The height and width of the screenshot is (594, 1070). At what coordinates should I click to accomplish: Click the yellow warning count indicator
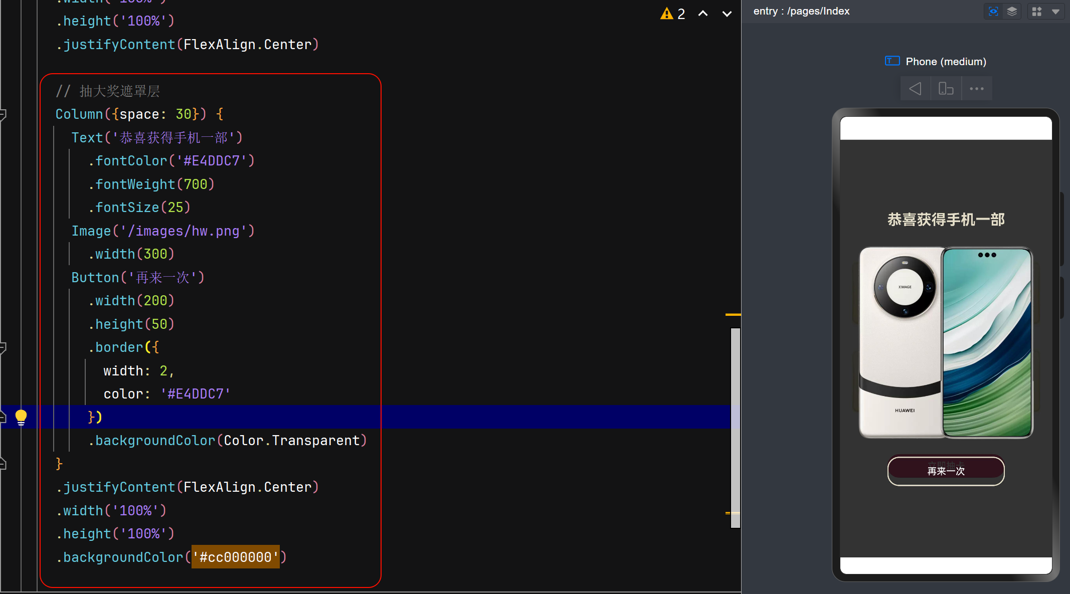(672, 14)
